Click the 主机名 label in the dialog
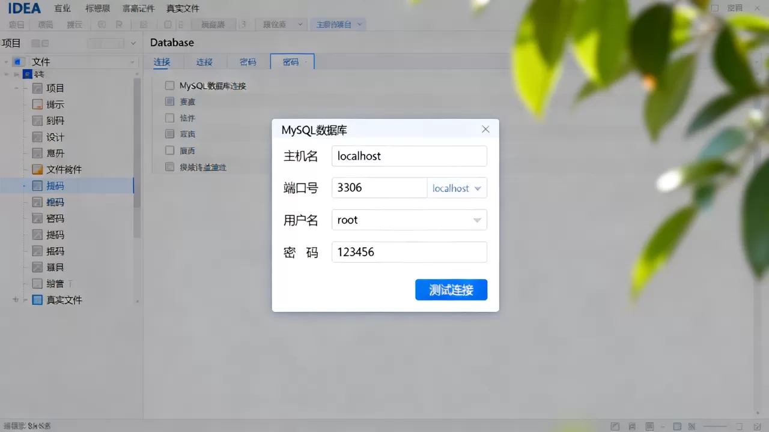Viewport: 769px width, 432px height. 300,156
